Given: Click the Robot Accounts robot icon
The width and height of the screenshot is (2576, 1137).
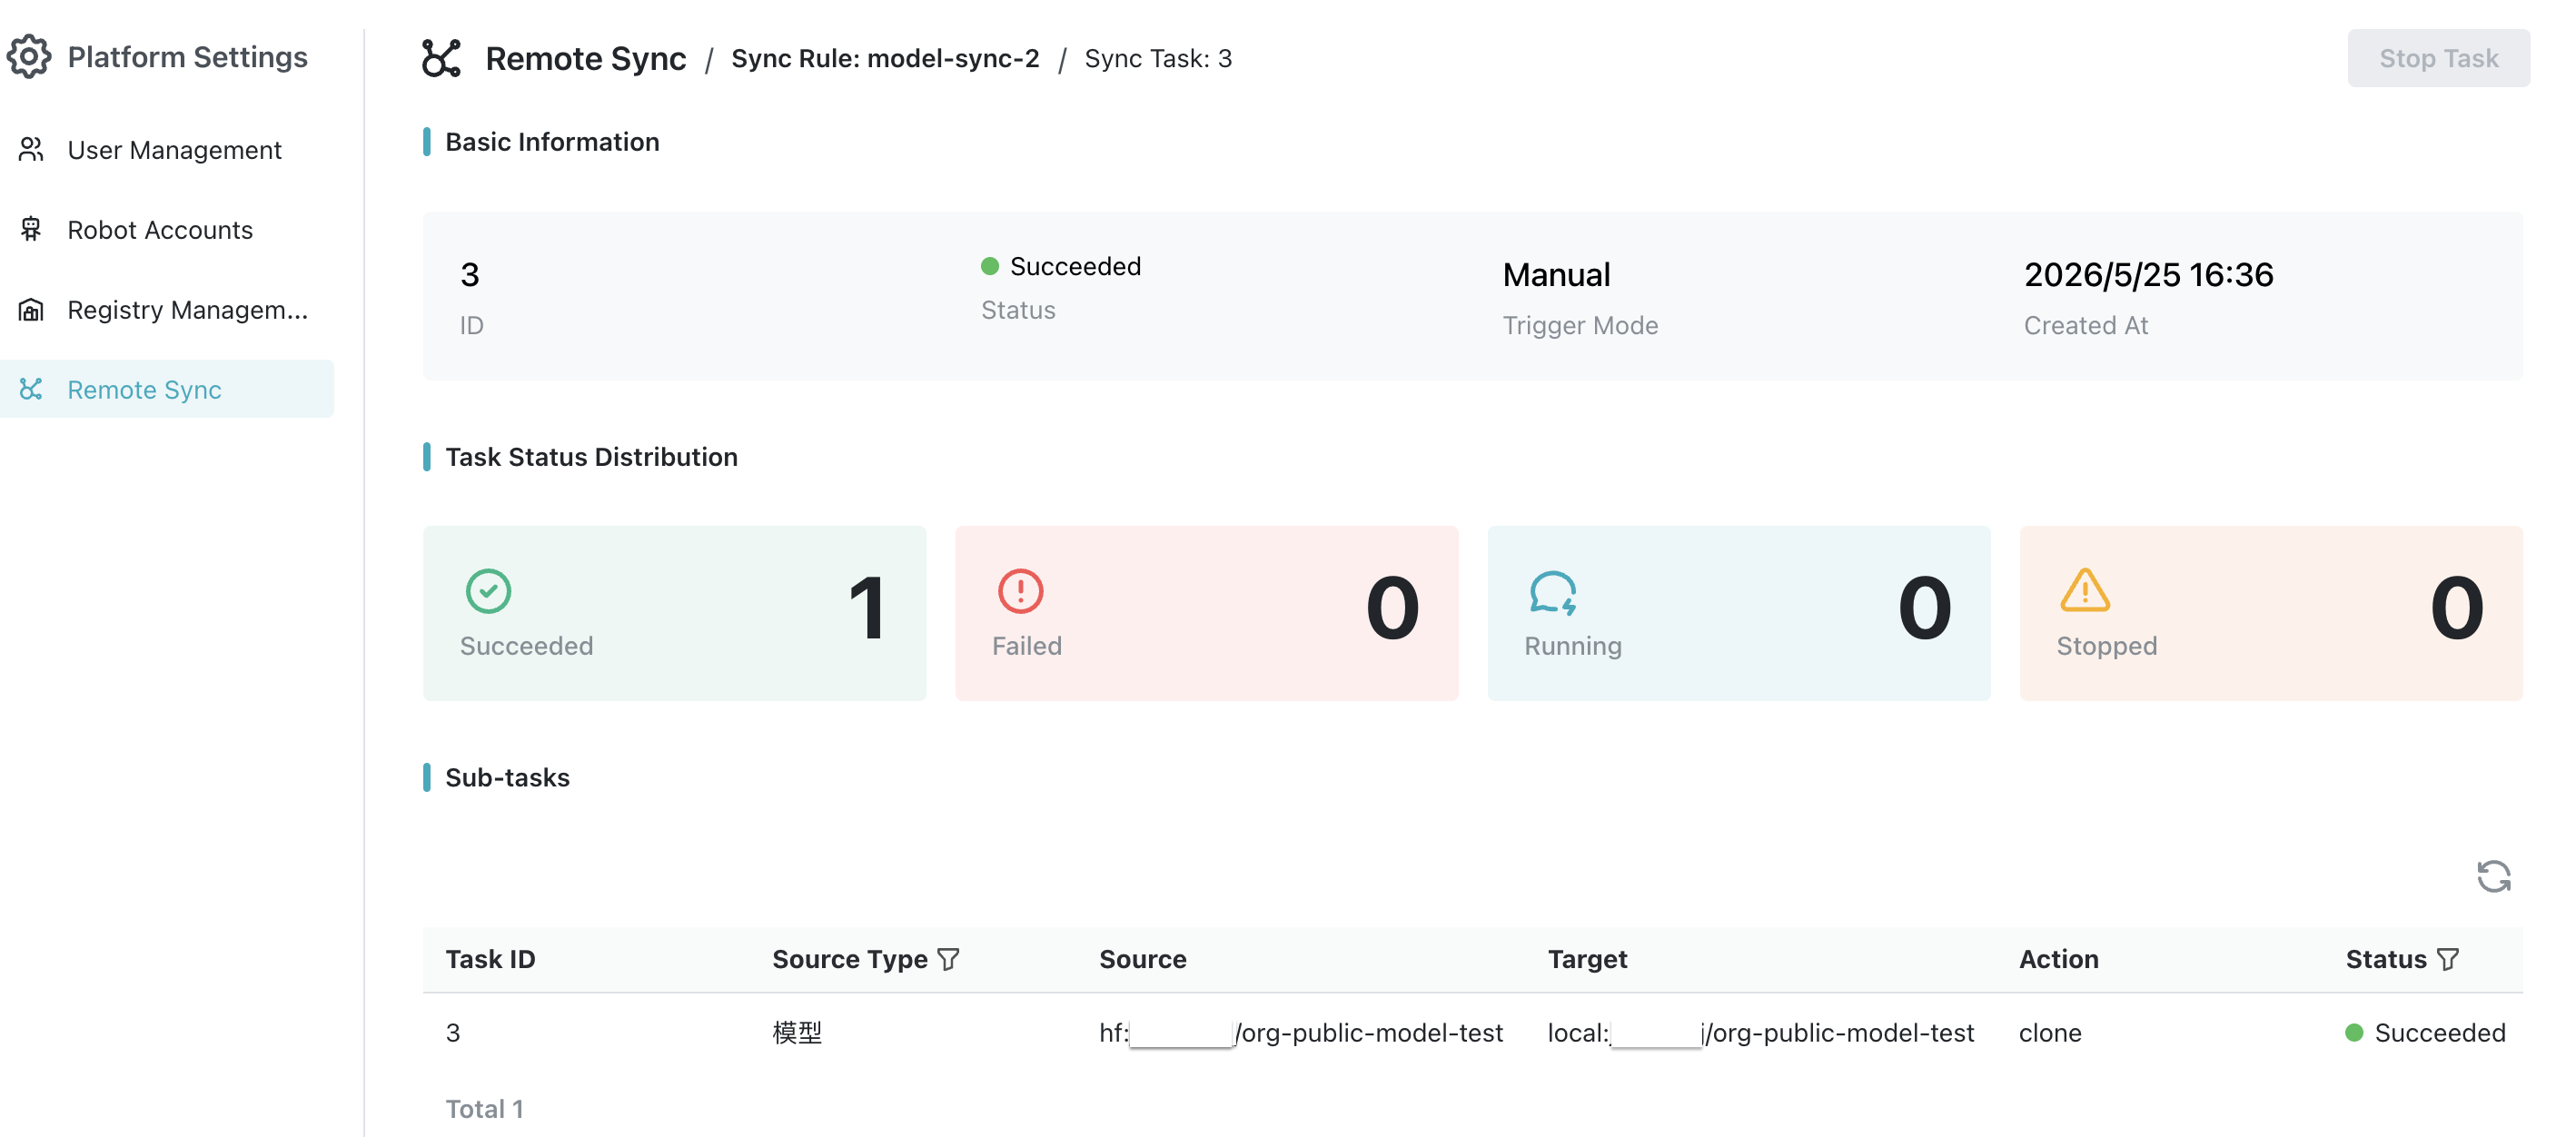Looking at the screenshot, I should point(31,229).
